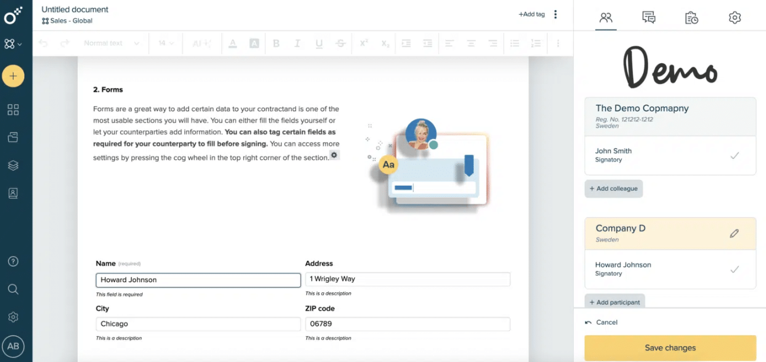Screen dimensions: 766x362
Task: Edit Company D with the pencil icon
Action: click(x=735, y=233)
